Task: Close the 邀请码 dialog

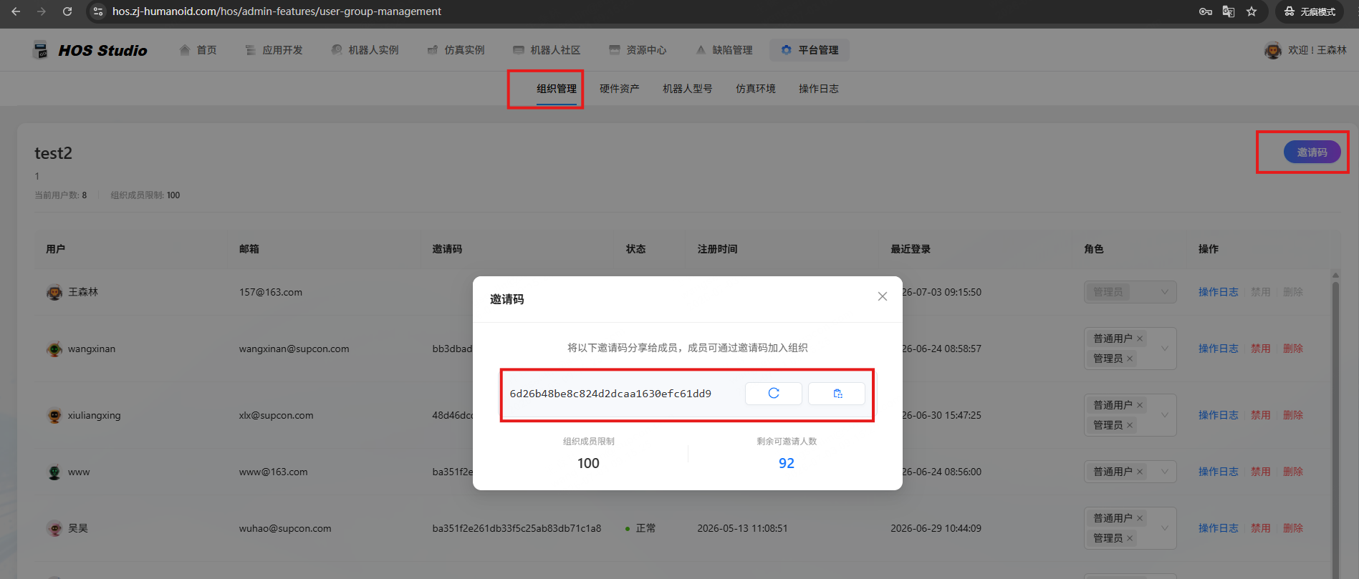Action: [x=883, y=296]
